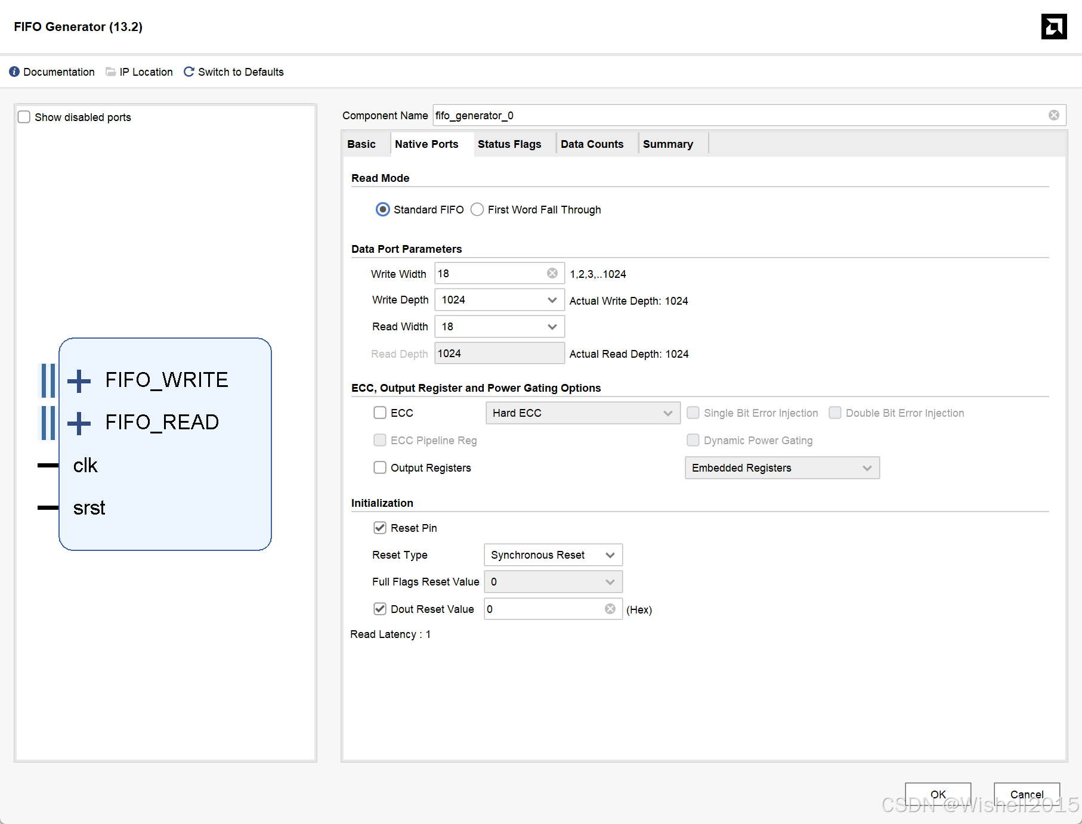The image size is (1082, 824).
Task: Open the Write Depth dropdown
Action: point(499,300)
